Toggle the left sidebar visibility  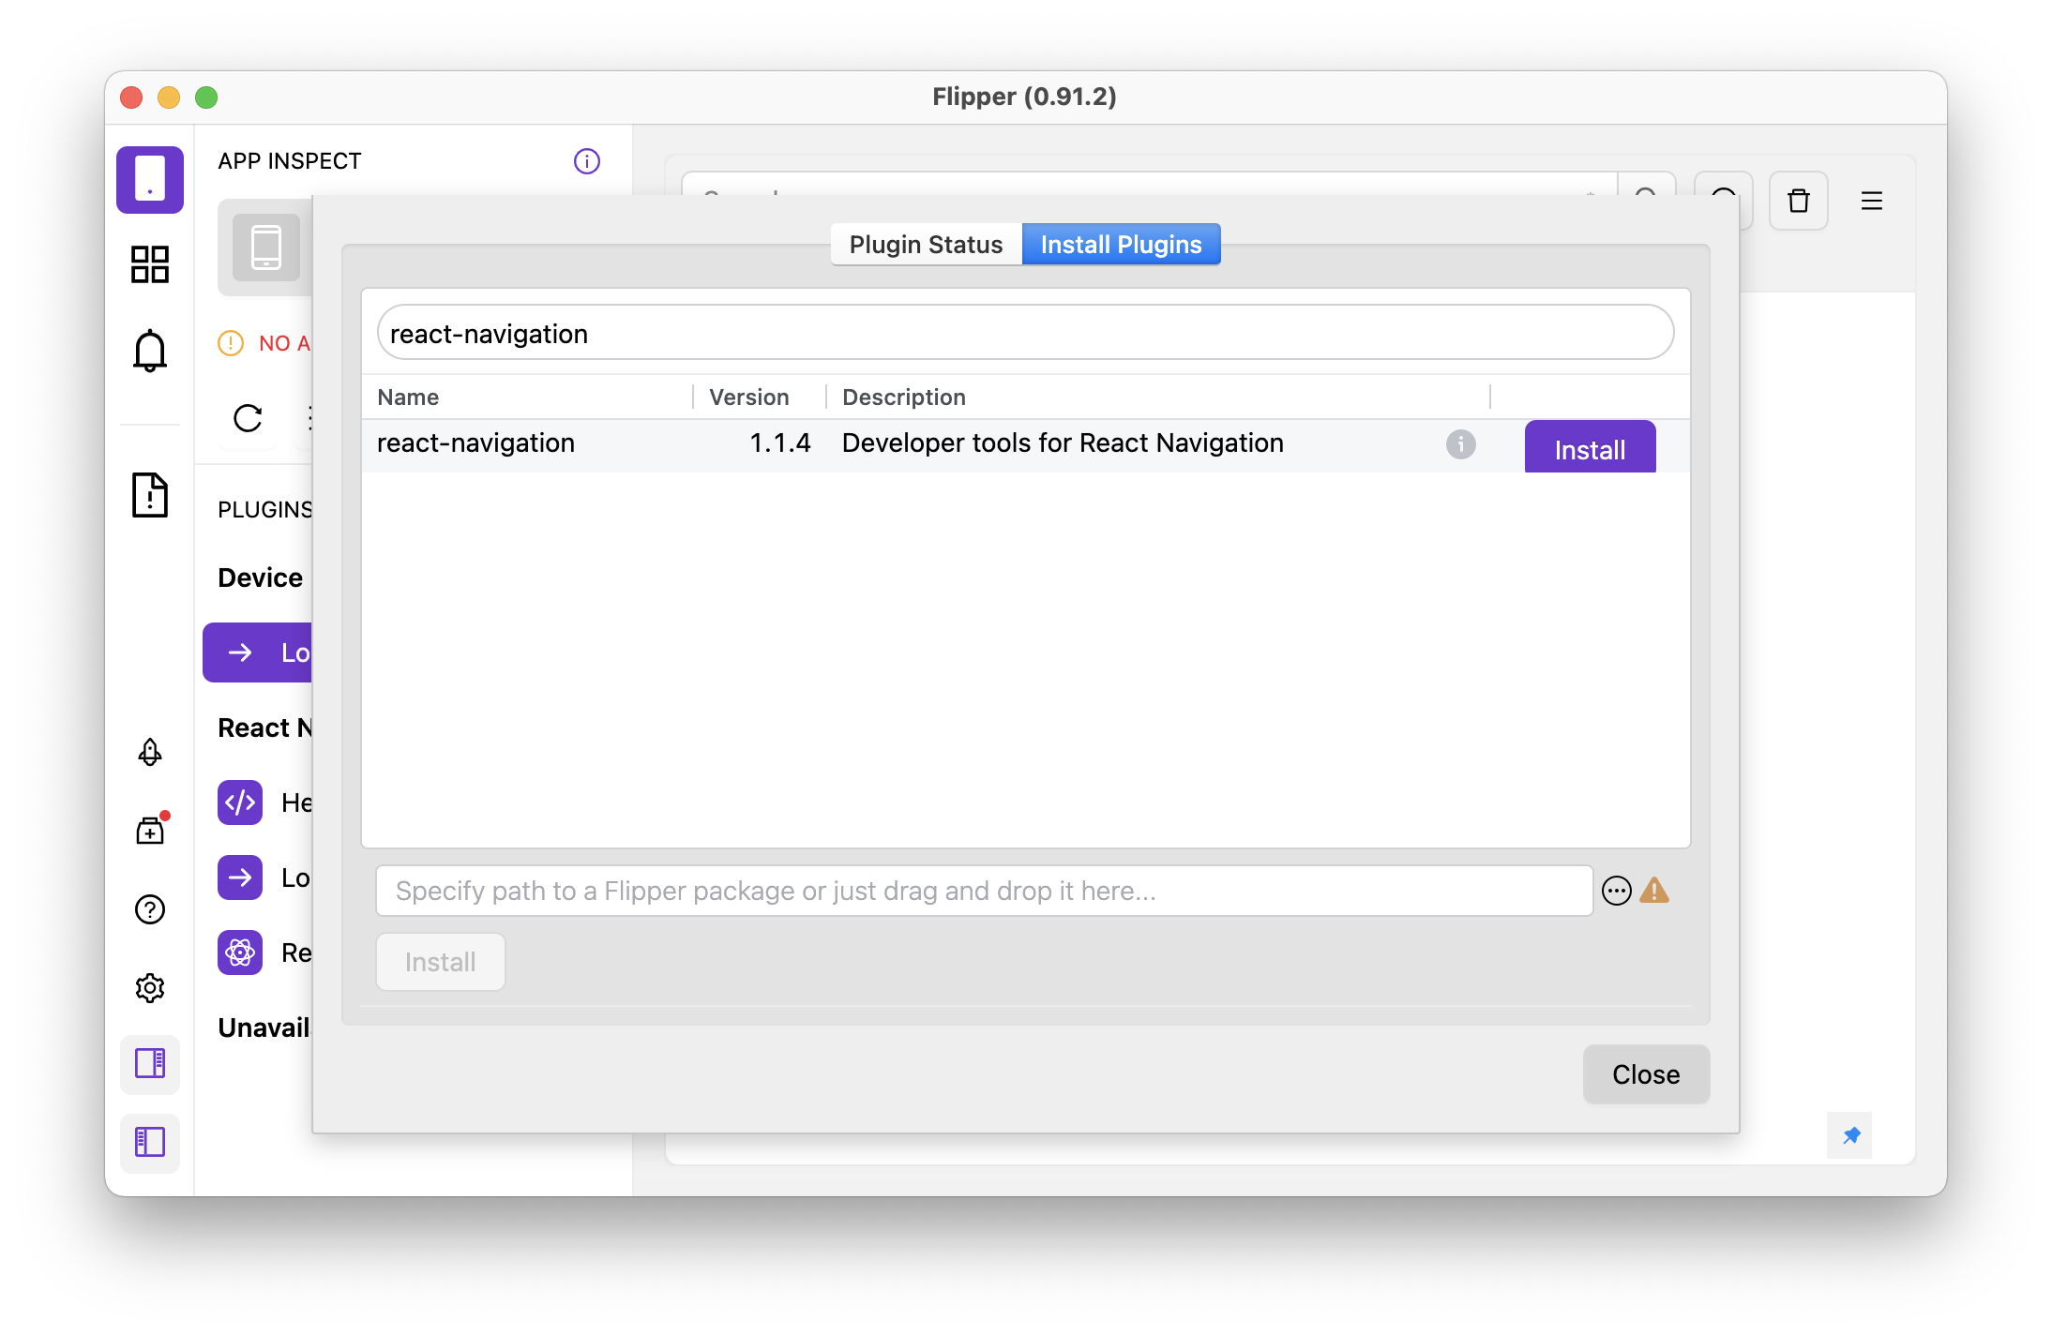pyautogui.click(x=150, y=1142)
